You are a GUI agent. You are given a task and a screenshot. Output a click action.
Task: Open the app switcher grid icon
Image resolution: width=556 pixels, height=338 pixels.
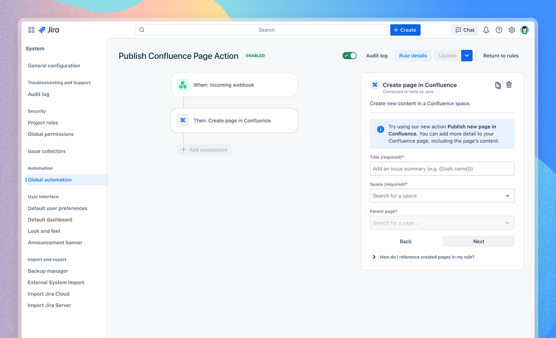pos(31,30)
